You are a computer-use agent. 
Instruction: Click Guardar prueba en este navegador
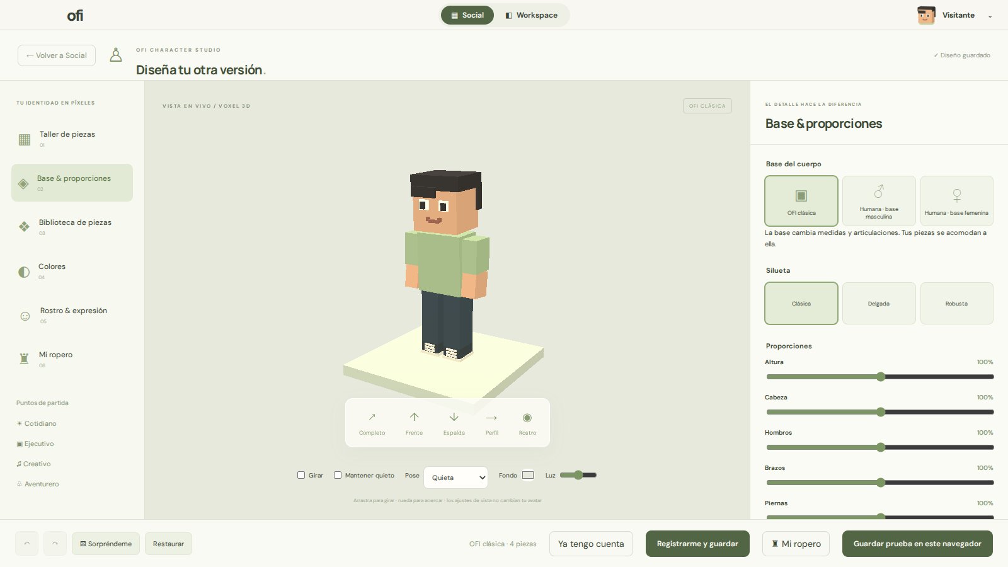[x=917, y=544]
